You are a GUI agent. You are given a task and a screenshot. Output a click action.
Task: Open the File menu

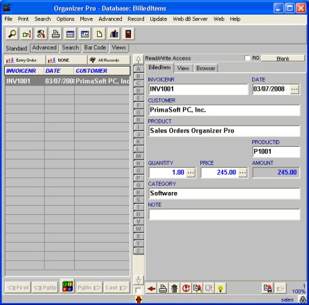click(8, 19)
